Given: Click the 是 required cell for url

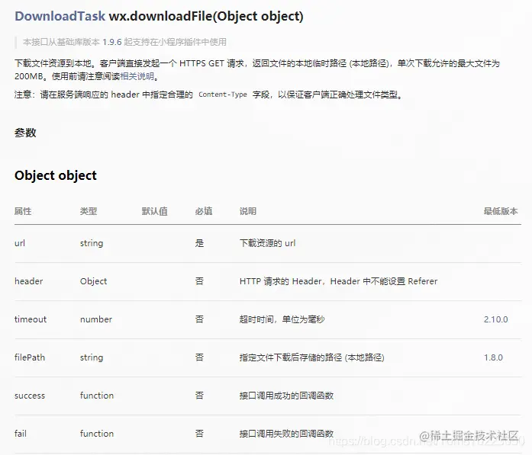Looking at the screenshot, I should point(199,243).
